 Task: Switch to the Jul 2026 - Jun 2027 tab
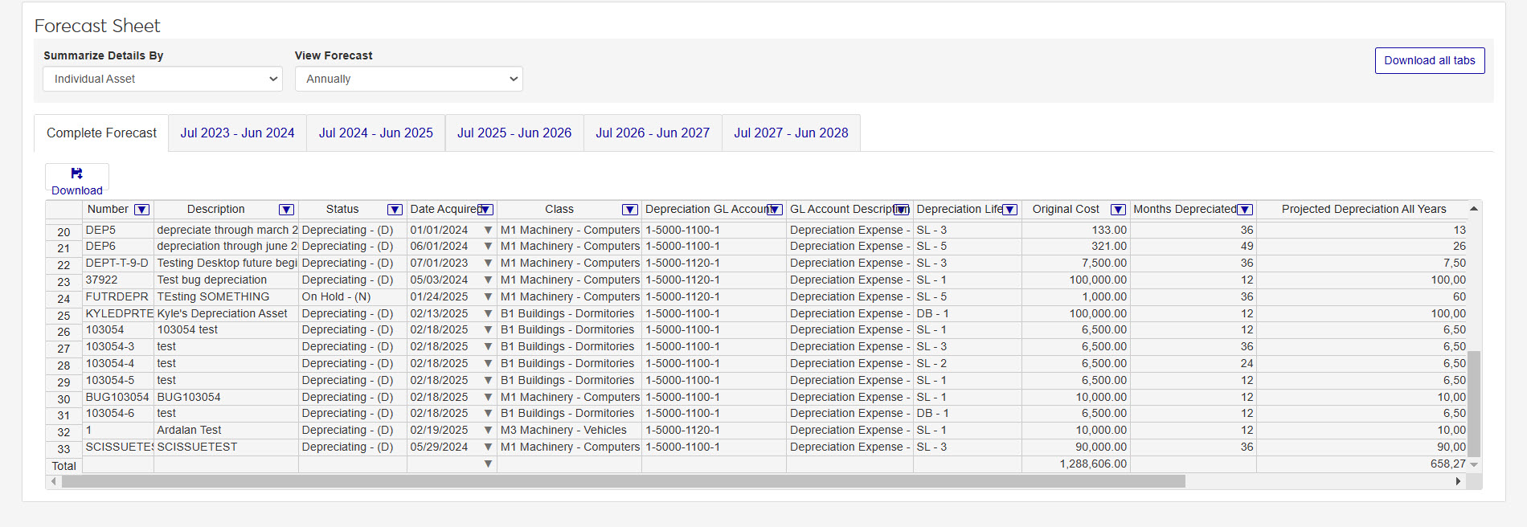click(x=652, y=133)
